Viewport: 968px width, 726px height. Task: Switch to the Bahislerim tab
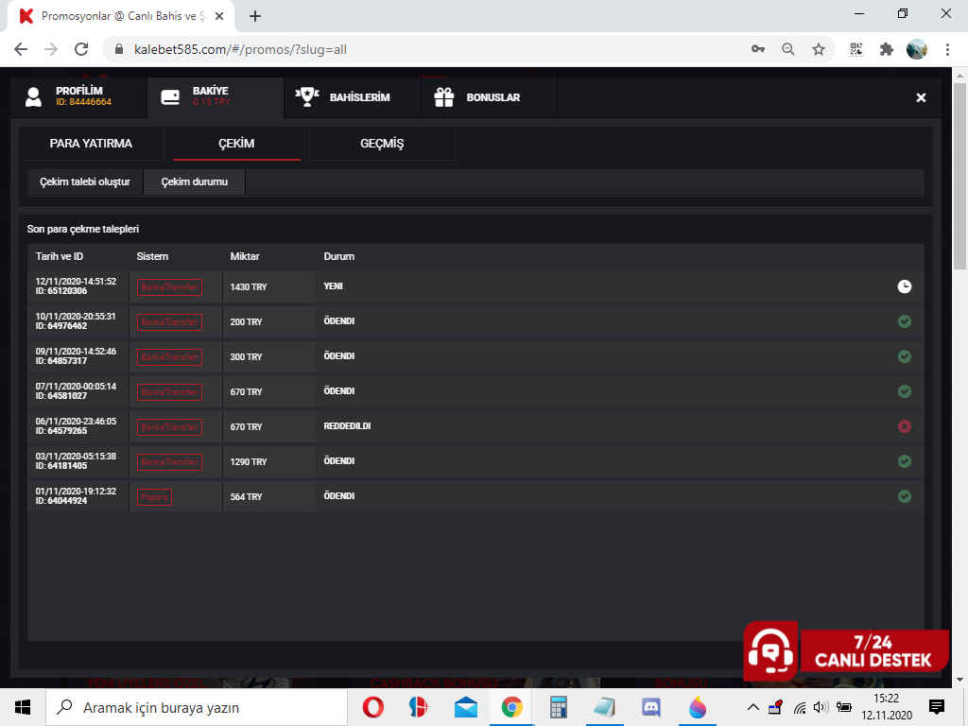(353, 97)
